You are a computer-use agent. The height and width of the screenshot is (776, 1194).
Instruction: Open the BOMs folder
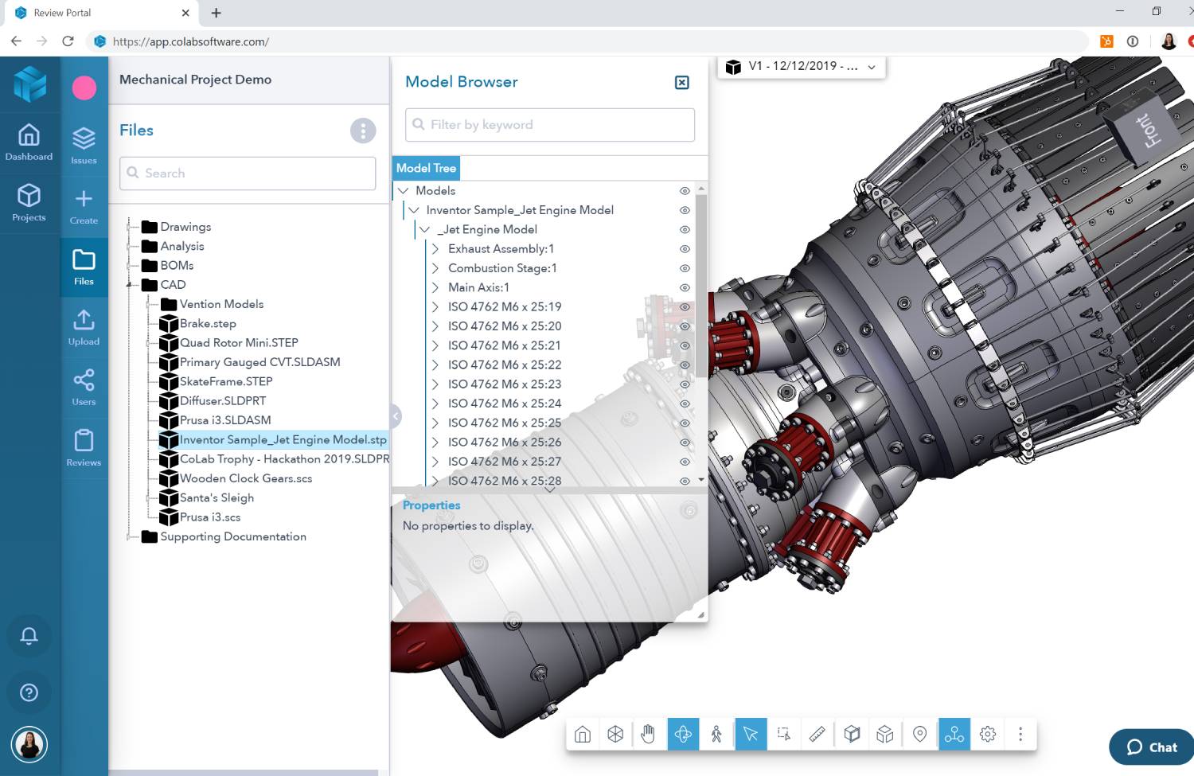(177, 265)
